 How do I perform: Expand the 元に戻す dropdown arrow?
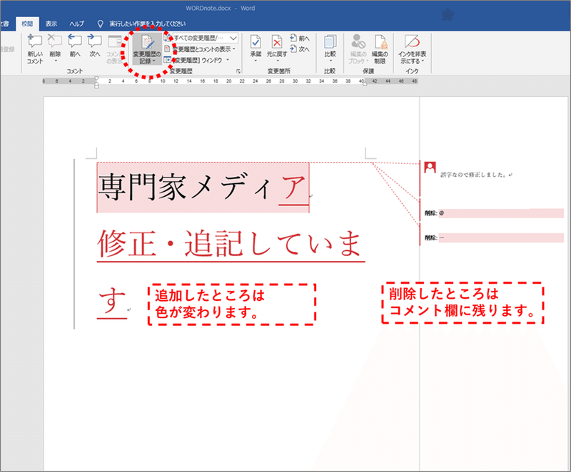pyautogui.click(x=277, y=61)
